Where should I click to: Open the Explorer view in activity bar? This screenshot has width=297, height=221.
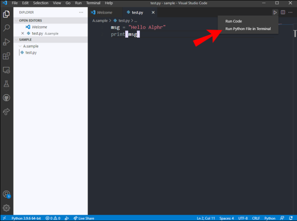[6, 14]
